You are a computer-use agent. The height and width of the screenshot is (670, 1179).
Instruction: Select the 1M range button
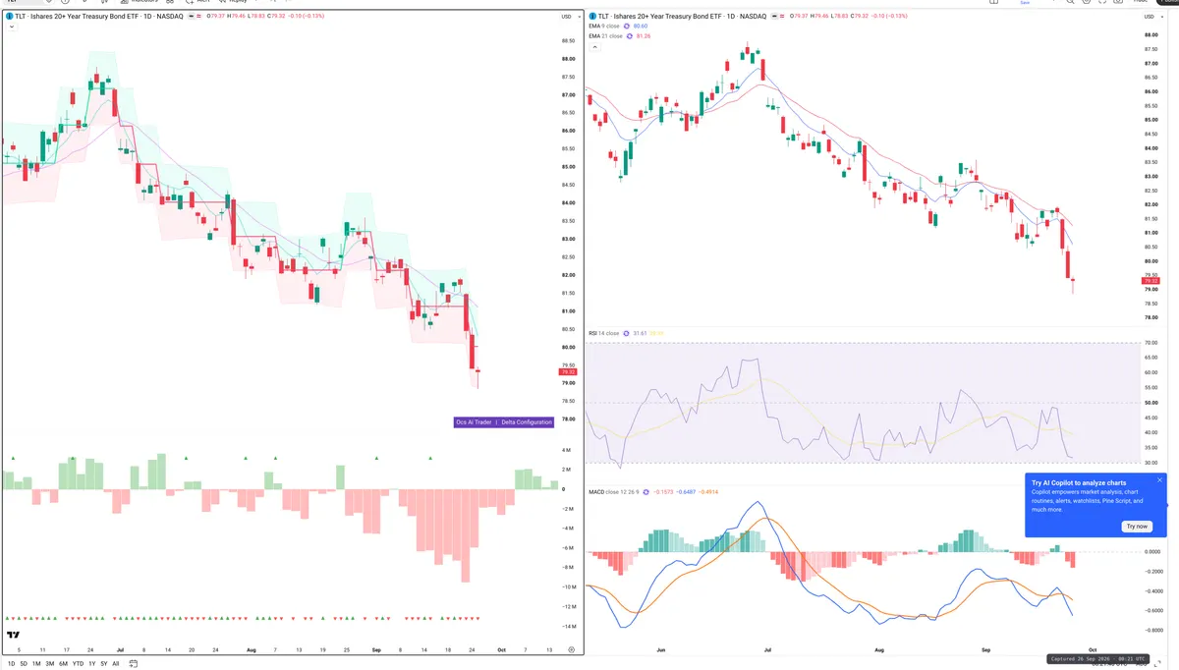click(37, 663)
